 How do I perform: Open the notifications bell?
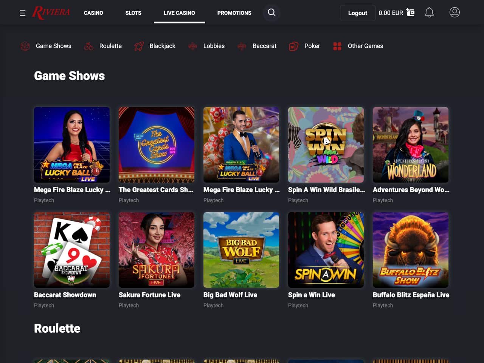point(429,12)
